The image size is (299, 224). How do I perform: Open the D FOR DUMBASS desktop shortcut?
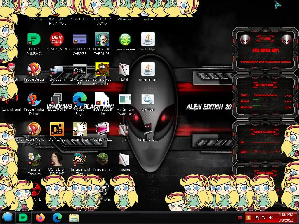click(x=34, y=39)
